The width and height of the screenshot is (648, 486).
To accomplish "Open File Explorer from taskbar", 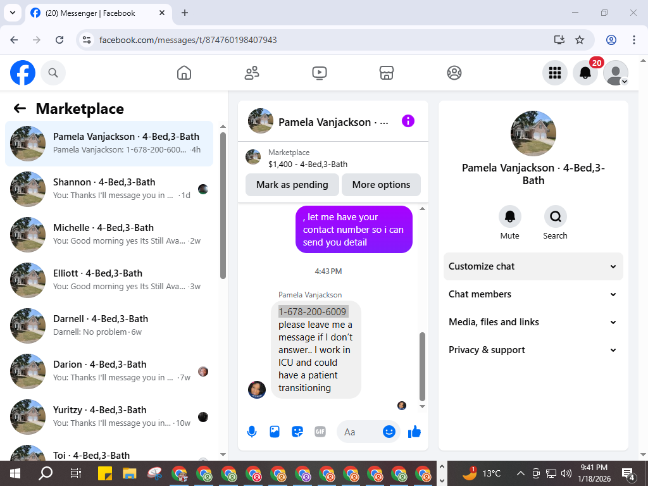I will pyautogui.click(x=129, y=473).
